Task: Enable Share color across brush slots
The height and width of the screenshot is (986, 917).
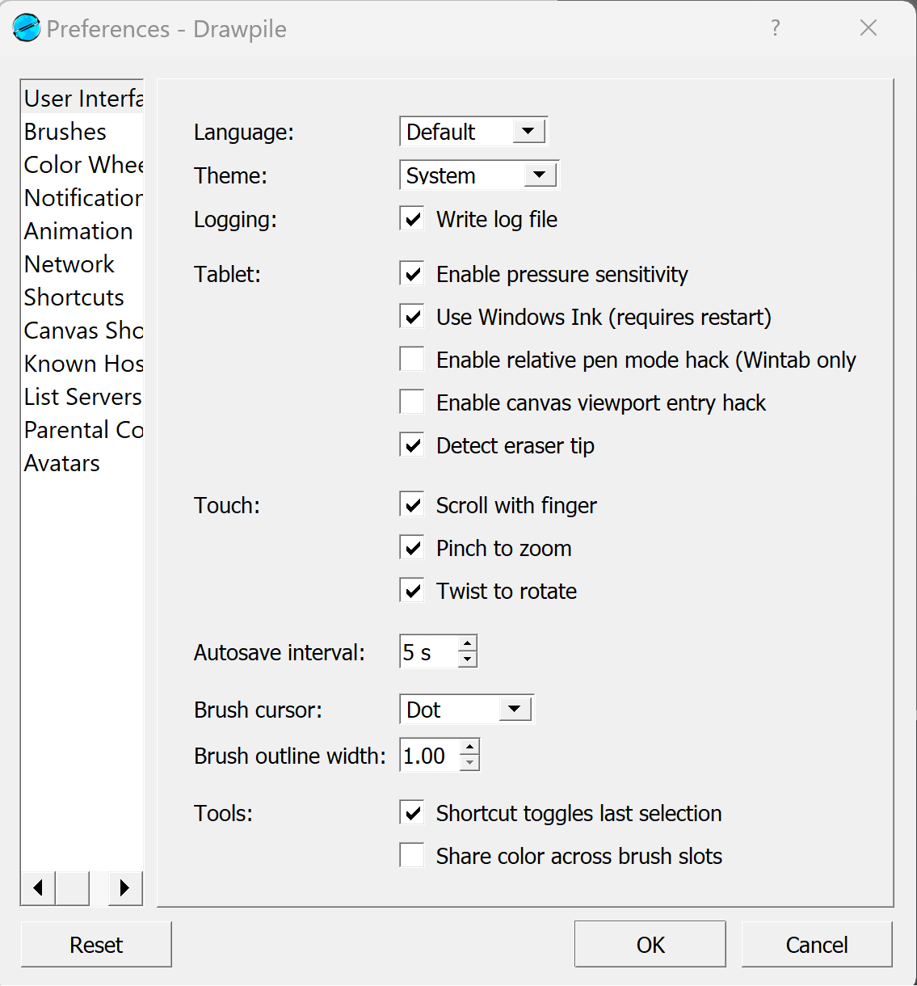Action: (411, 854)
